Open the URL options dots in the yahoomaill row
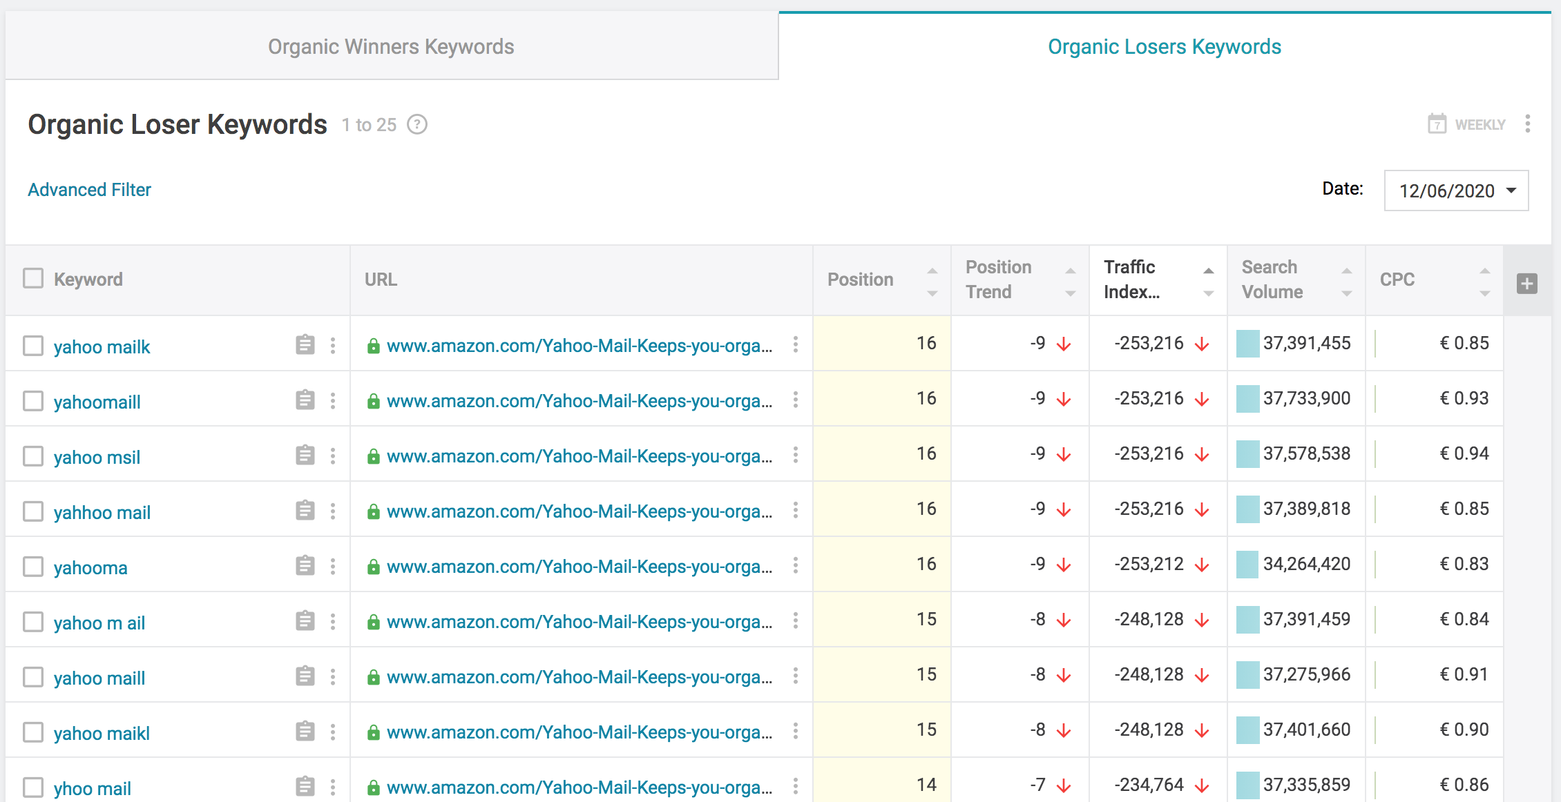The height and width of the screenshot is (802, 1561). coord(796,400)
